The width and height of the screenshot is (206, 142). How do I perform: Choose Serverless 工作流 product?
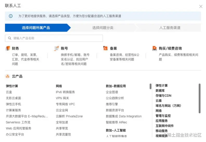(18, 122)
